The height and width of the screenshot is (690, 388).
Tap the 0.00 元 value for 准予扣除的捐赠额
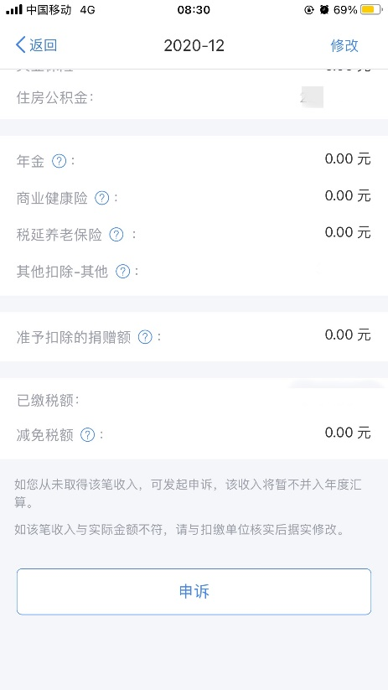348,335
